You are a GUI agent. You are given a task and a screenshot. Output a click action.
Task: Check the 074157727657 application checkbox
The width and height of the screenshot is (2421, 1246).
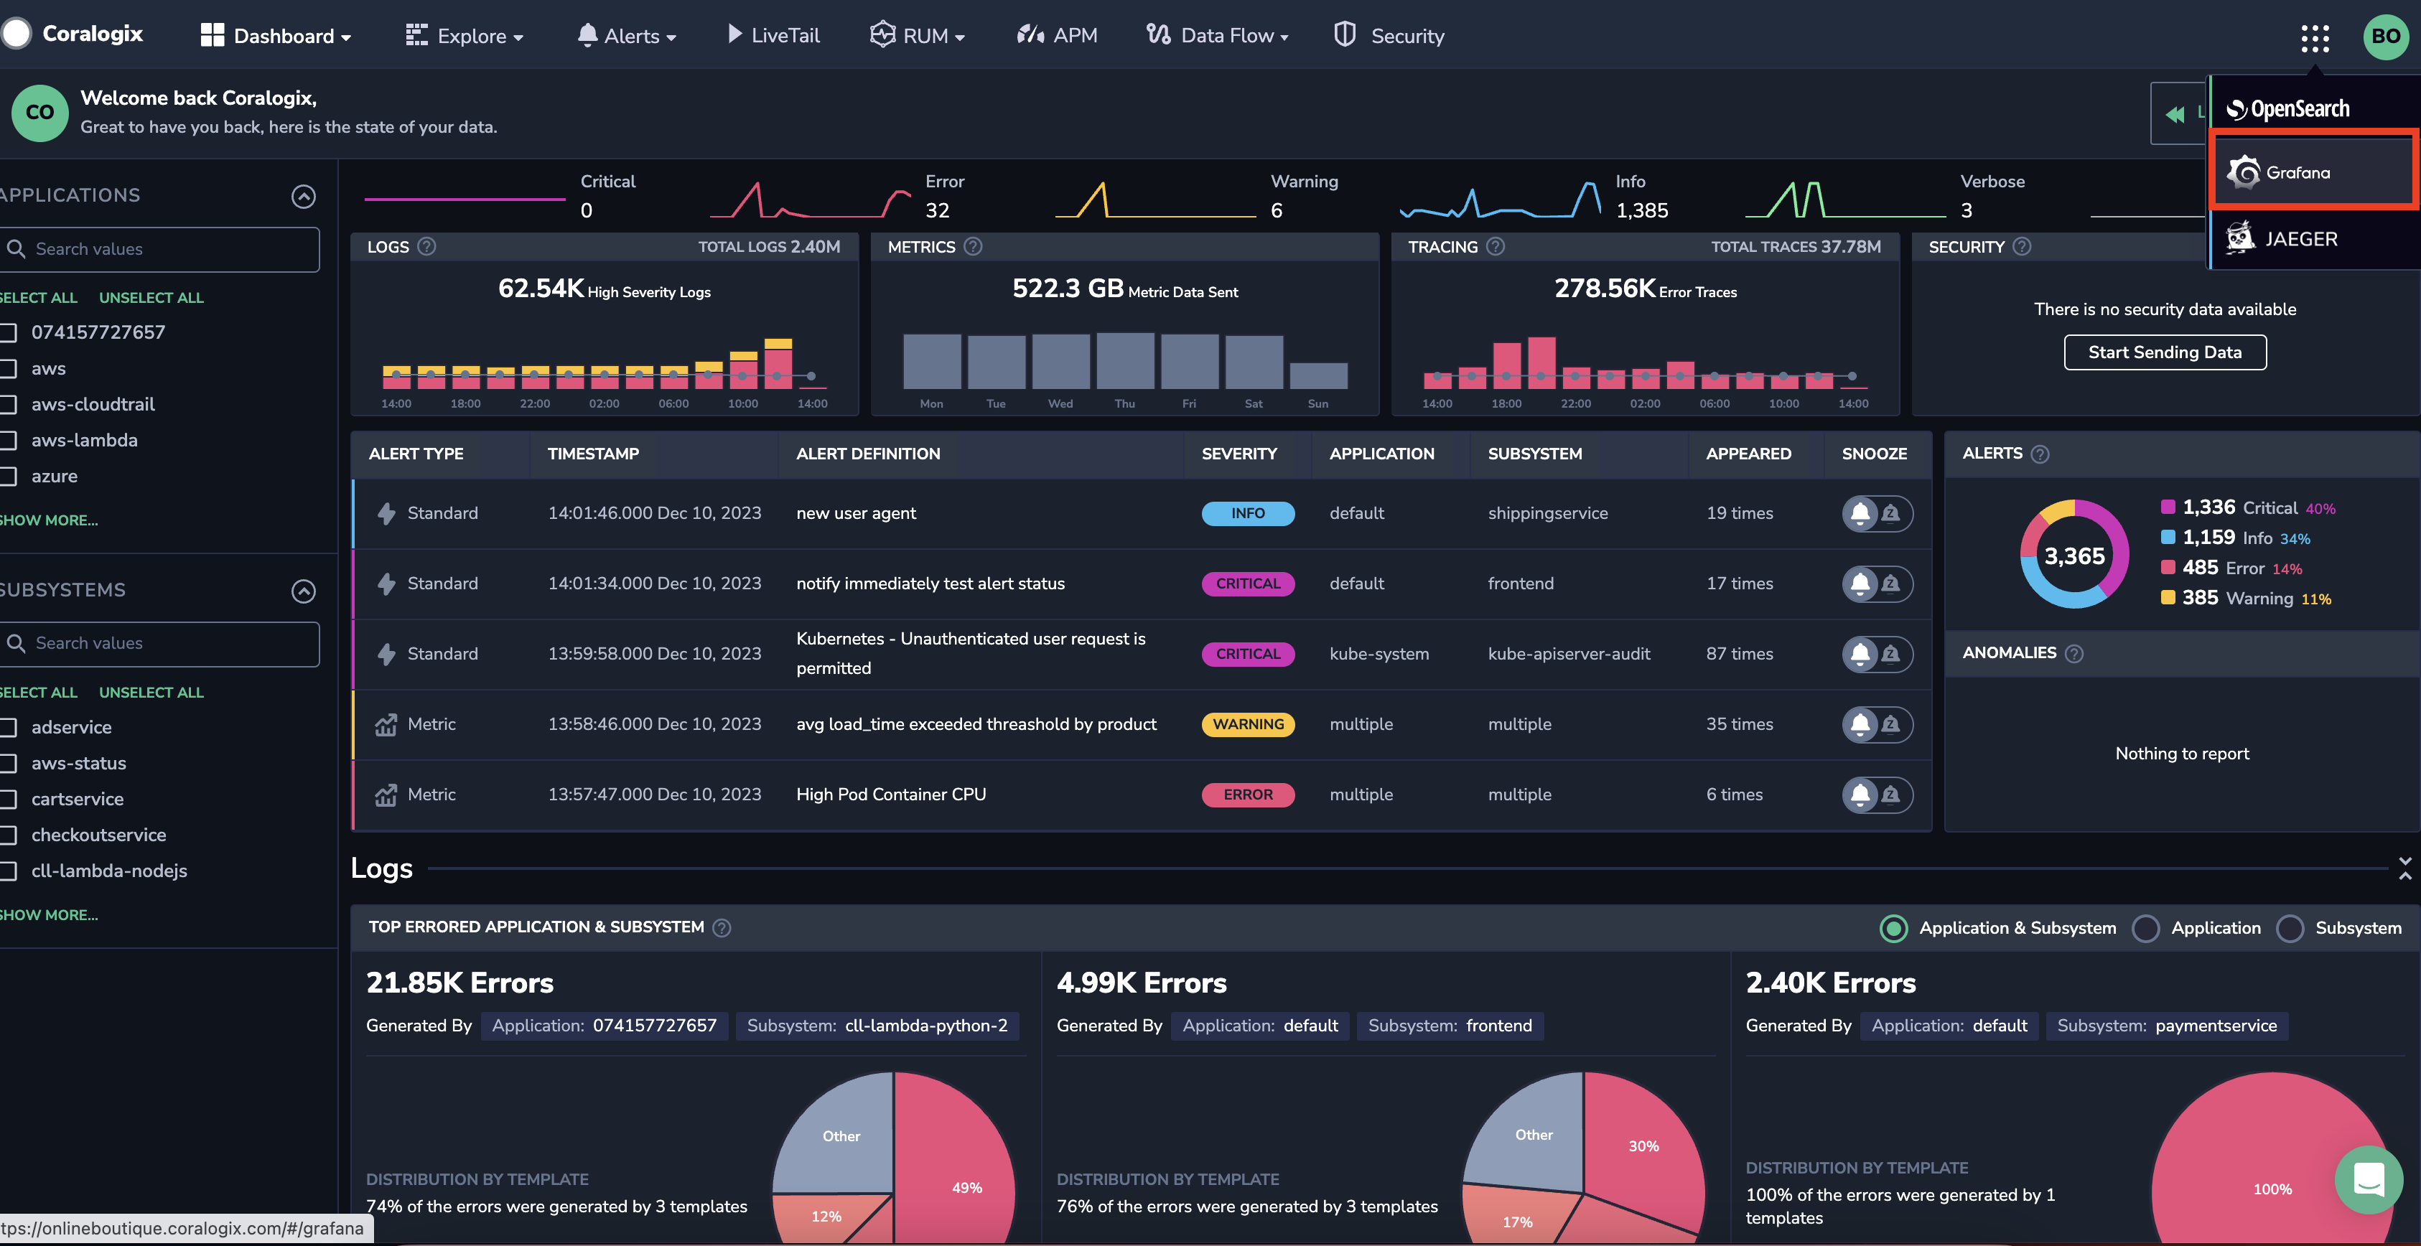(9, 332)
